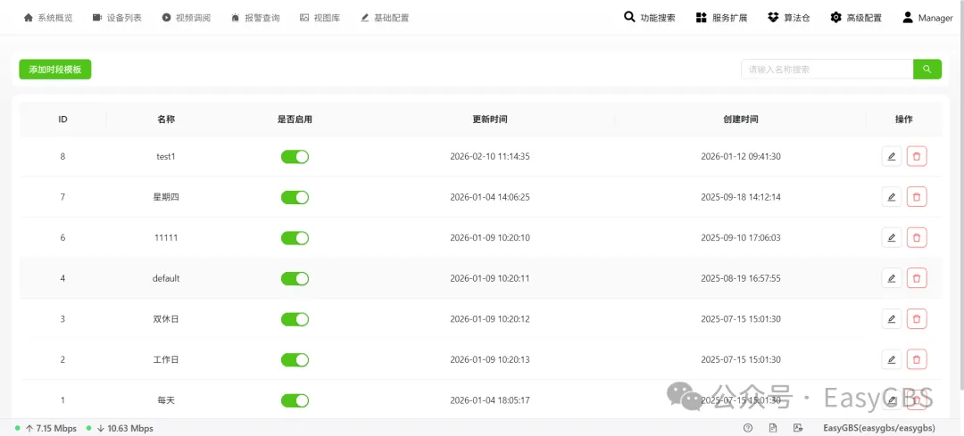Click the 添加时段模板 button
The height and width of the screenshot is (436, 964).
55,70
